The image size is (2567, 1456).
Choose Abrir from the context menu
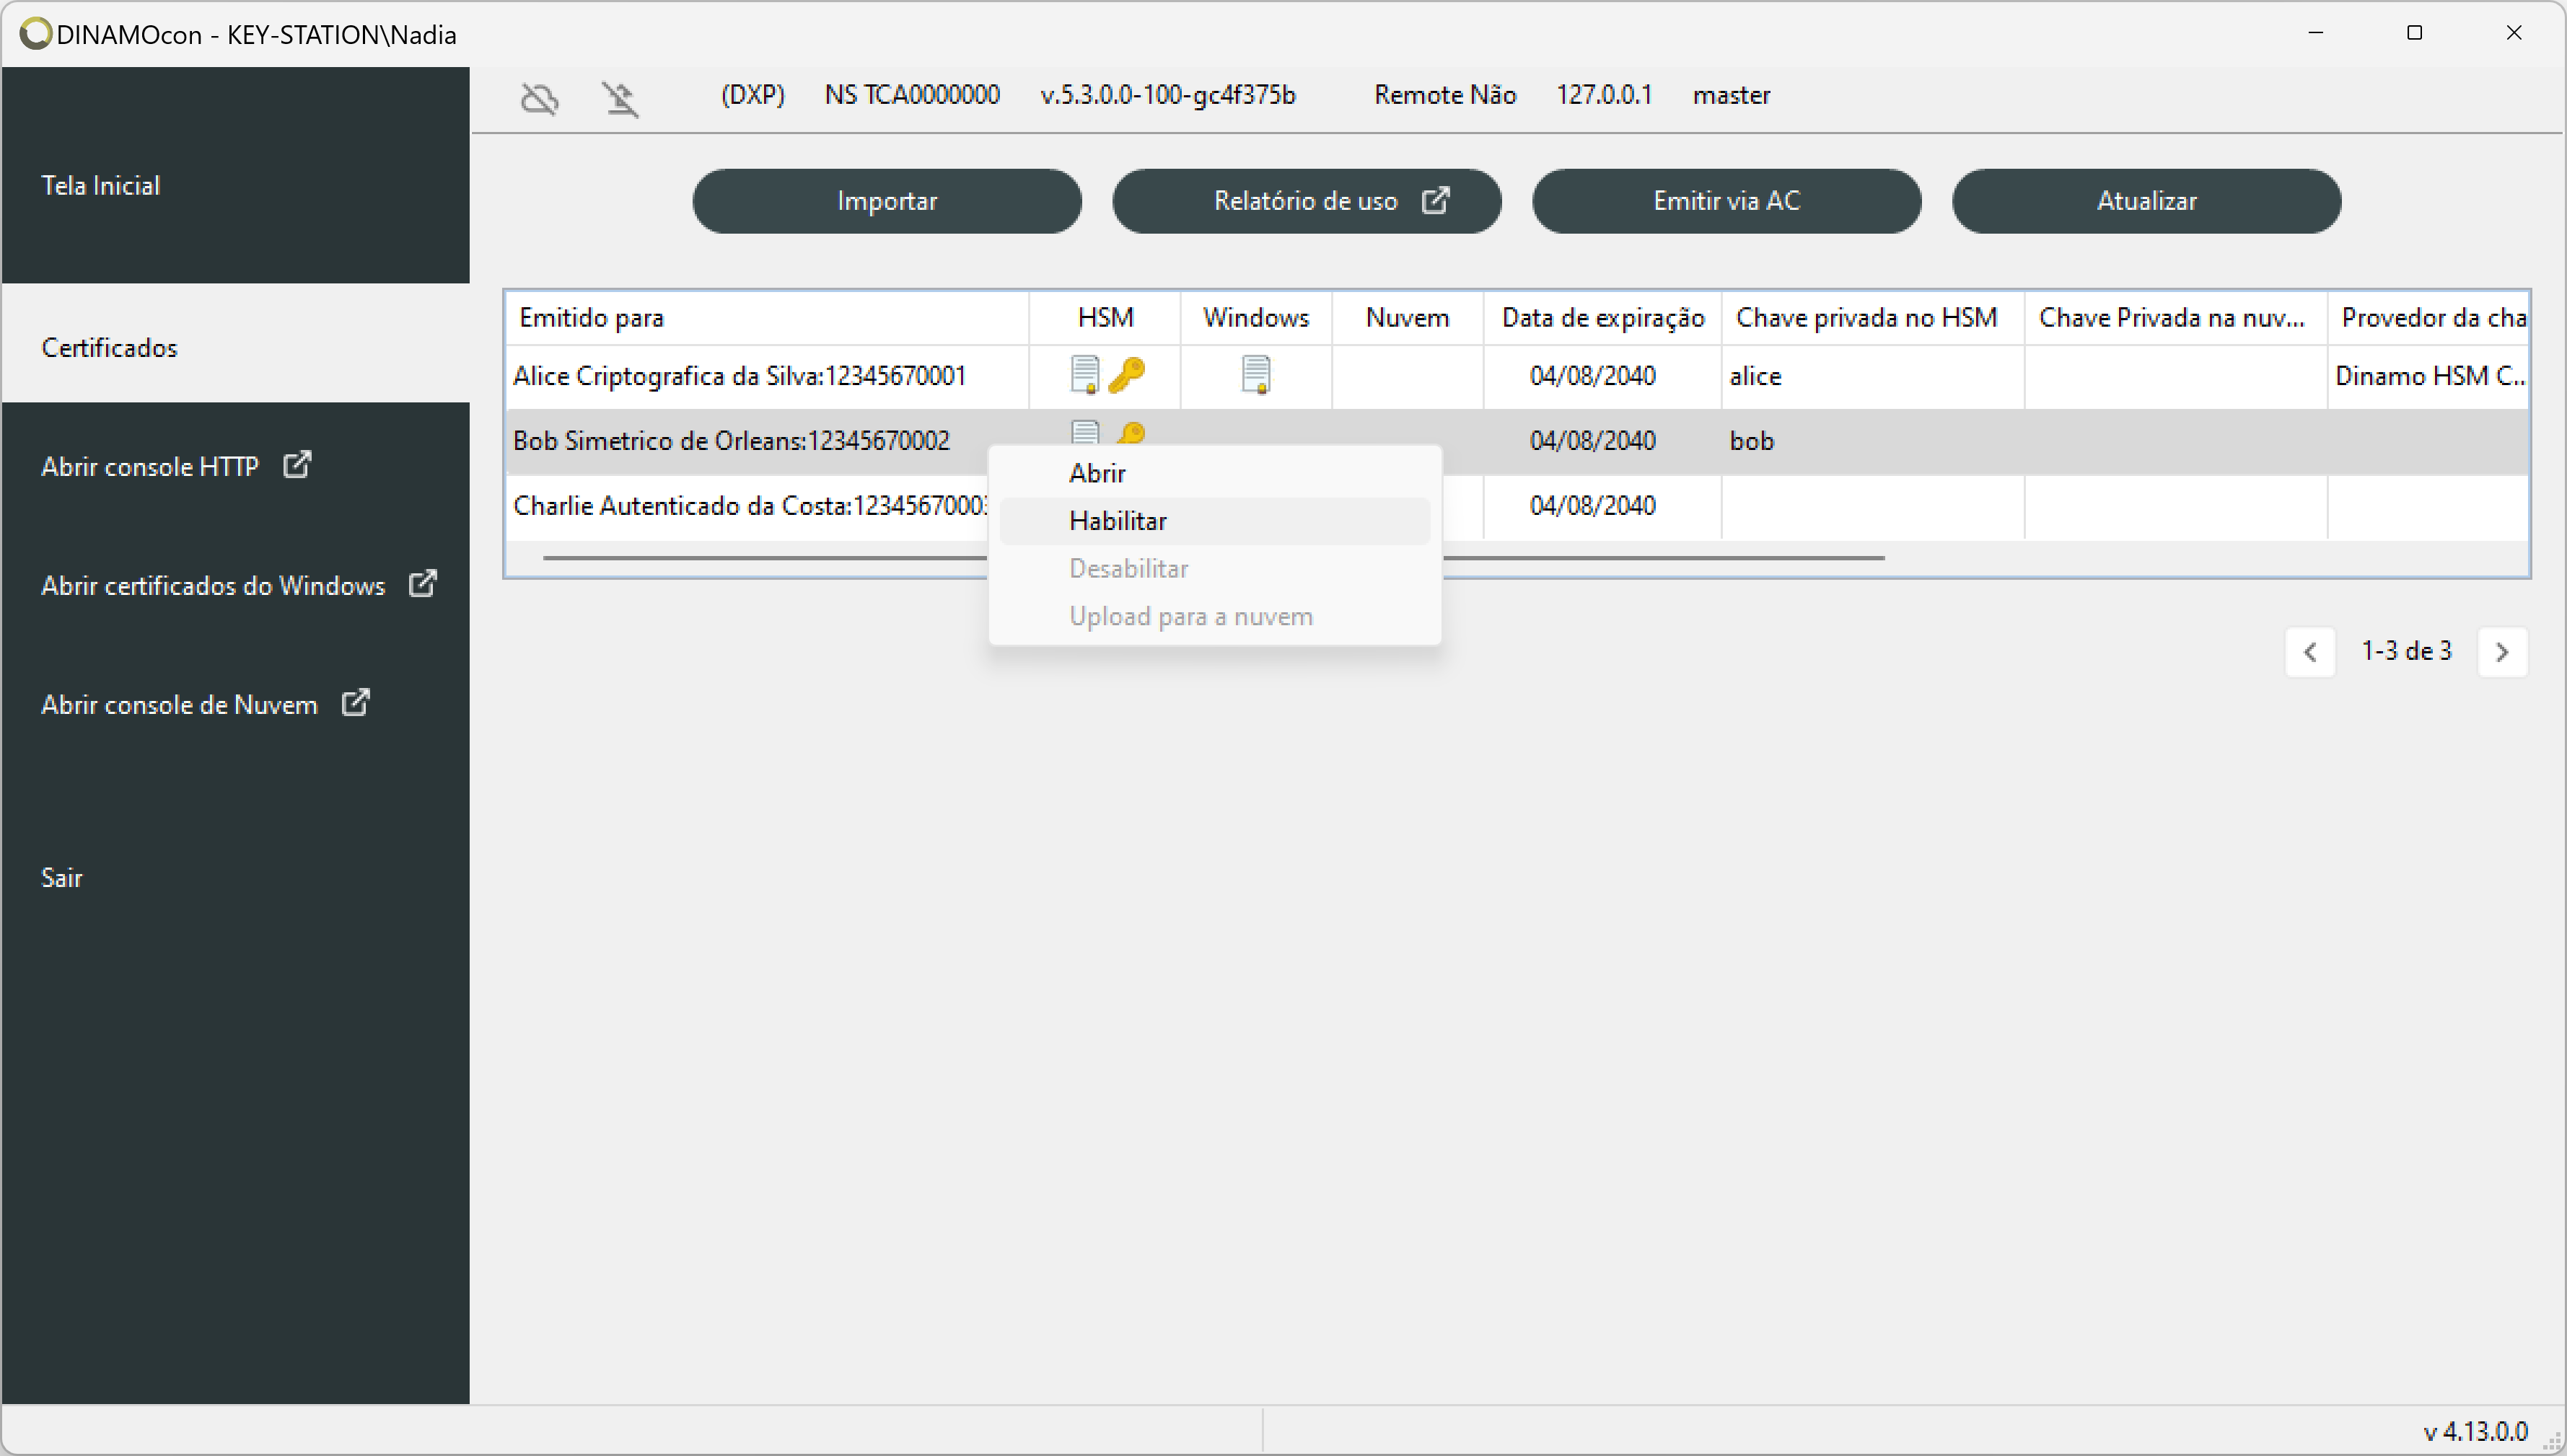1214,473
